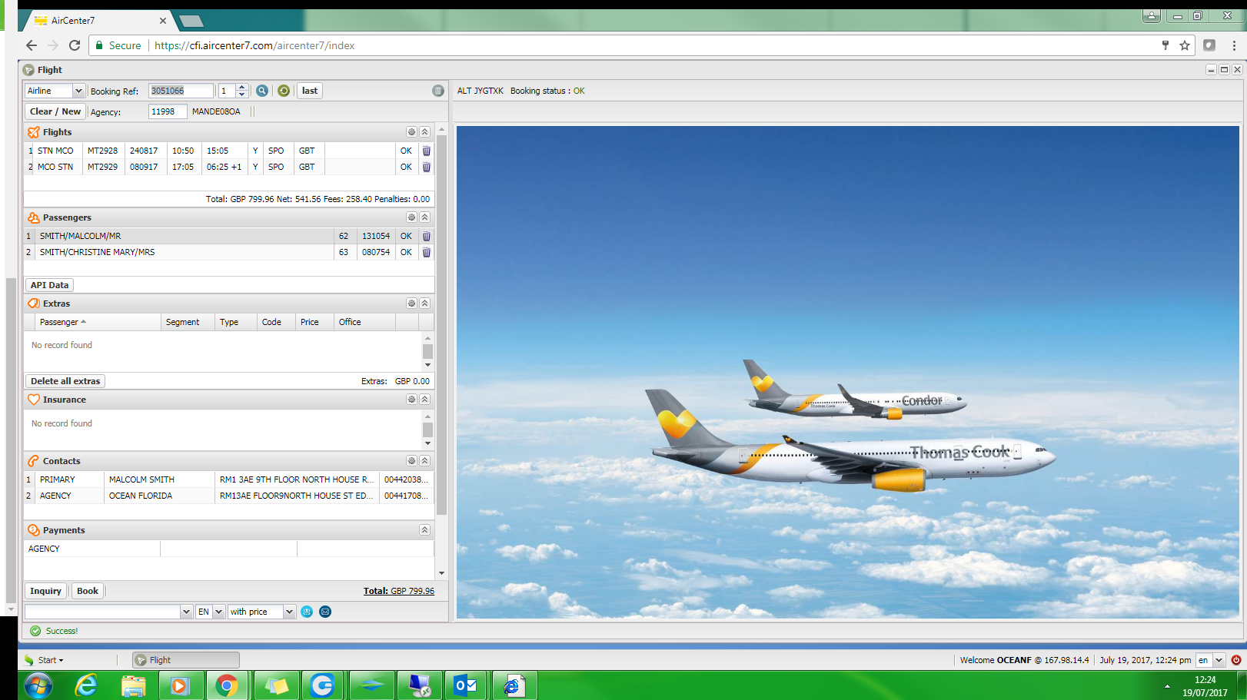Collapse the Flights section
The image size is (1247, 700).
[424, 132]
